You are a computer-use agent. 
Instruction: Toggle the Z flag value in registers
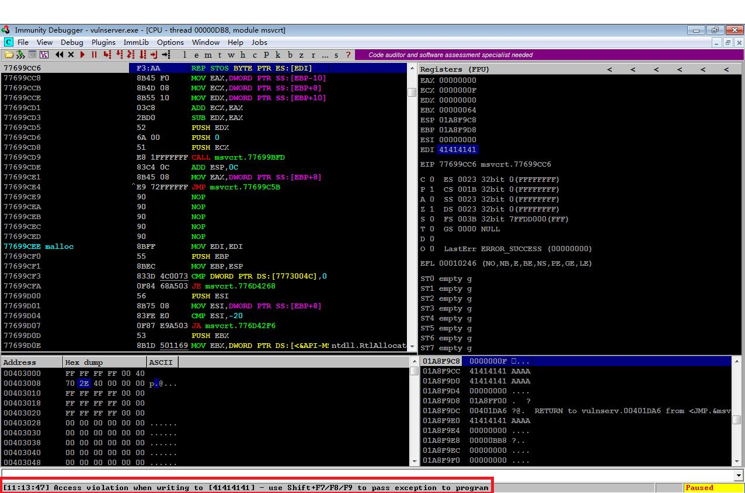click(x=431, y=209)
